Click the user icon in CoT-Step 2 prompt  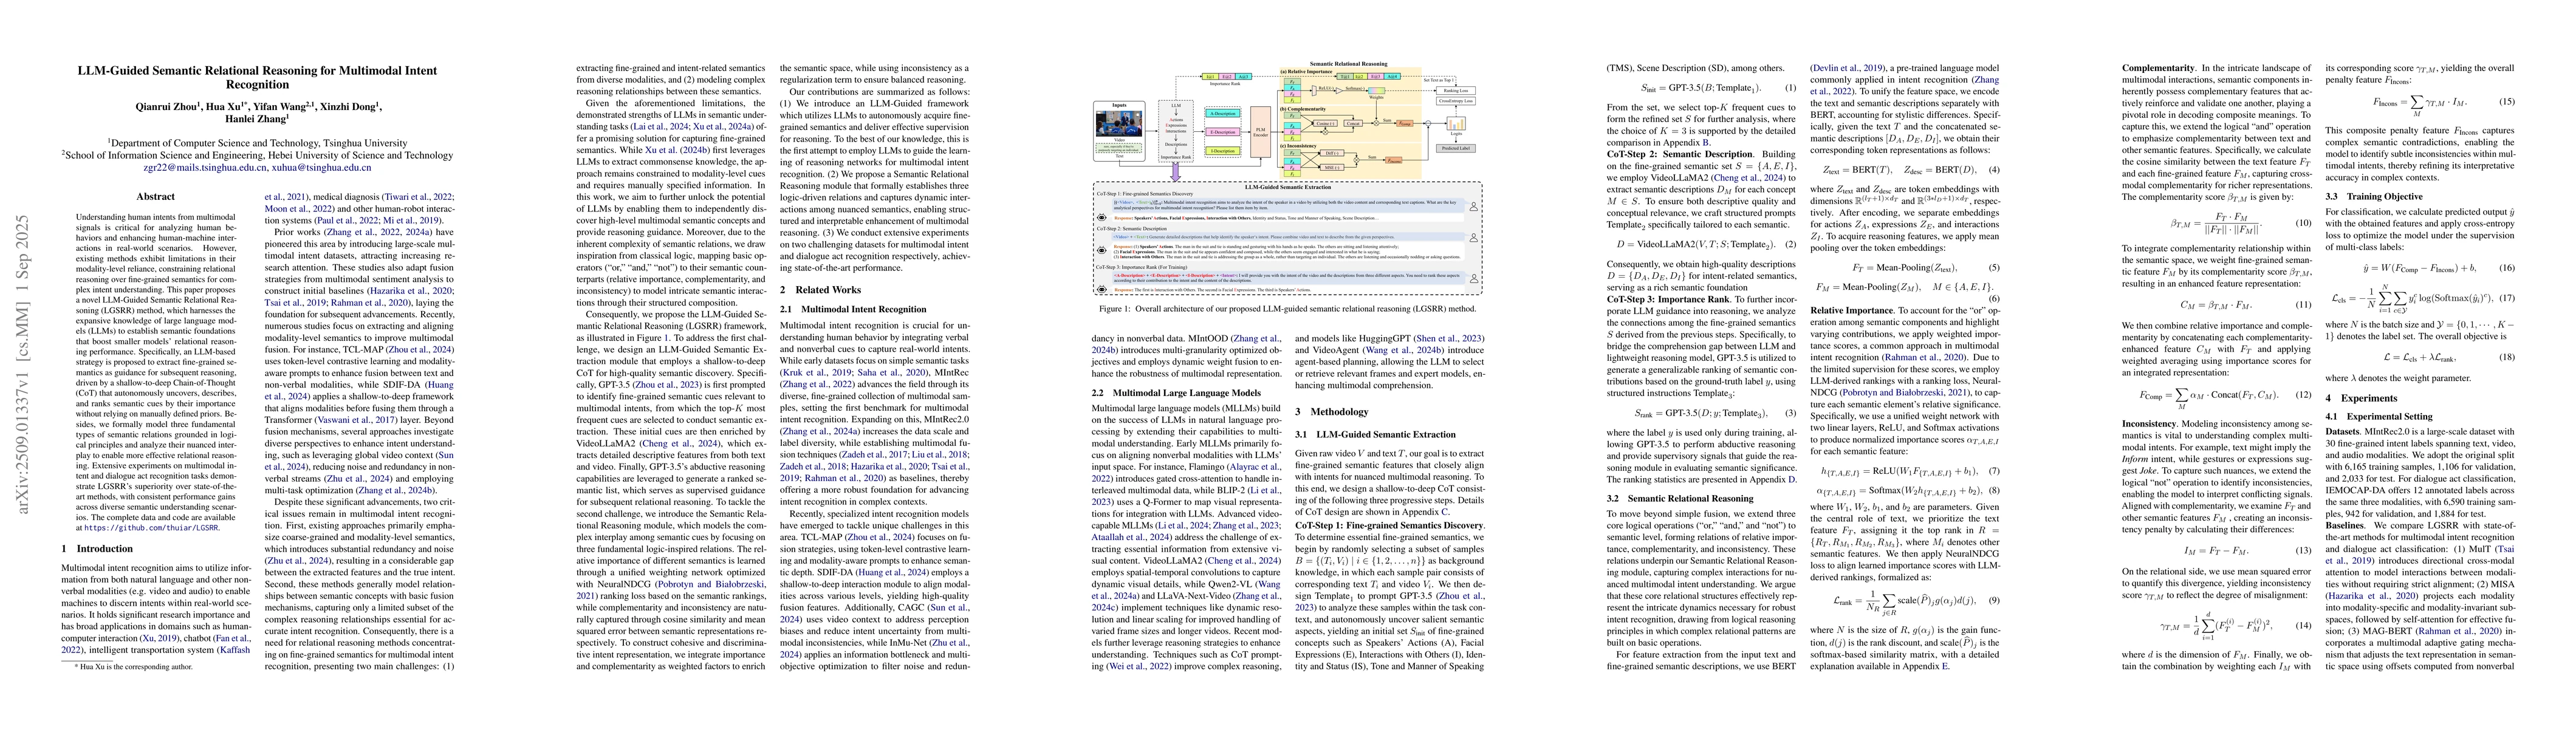1474,238
